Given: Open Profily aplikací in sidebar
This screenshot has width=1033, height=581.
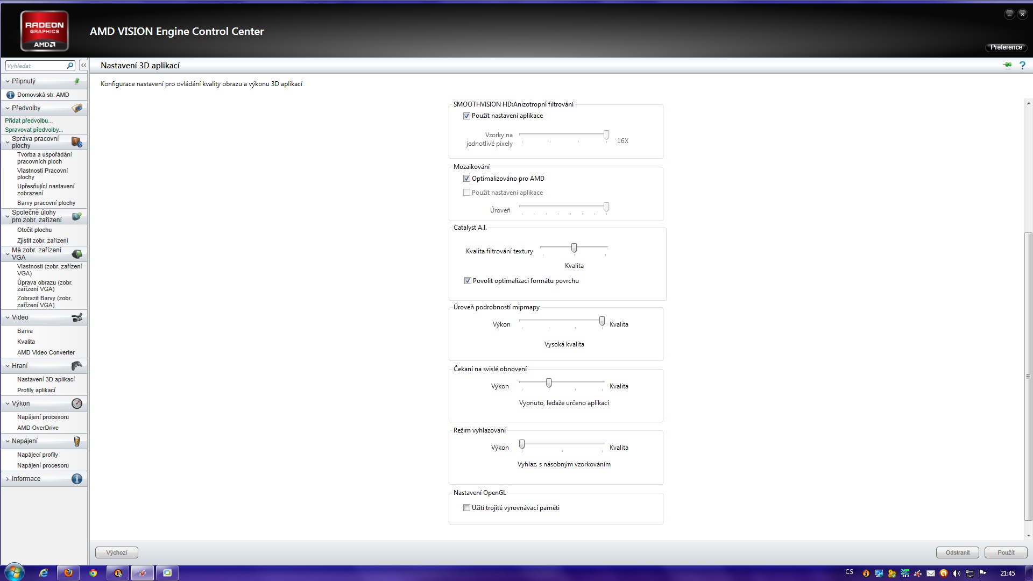Looking at the screenshot, I should [x=36, y=390].
